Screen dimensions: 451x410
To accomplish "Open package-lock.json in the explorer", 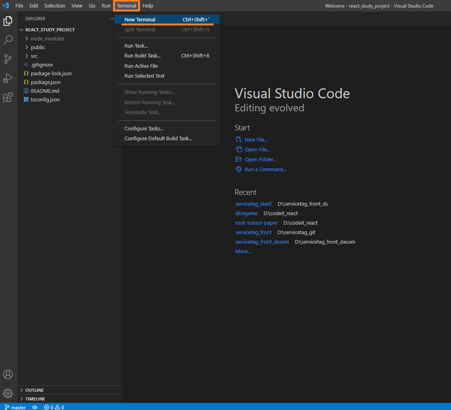I will (x=69, y=74).
